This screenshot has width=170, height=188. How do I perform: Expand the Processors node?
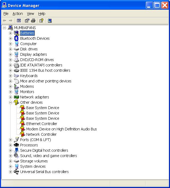click(x=10, y=145)
